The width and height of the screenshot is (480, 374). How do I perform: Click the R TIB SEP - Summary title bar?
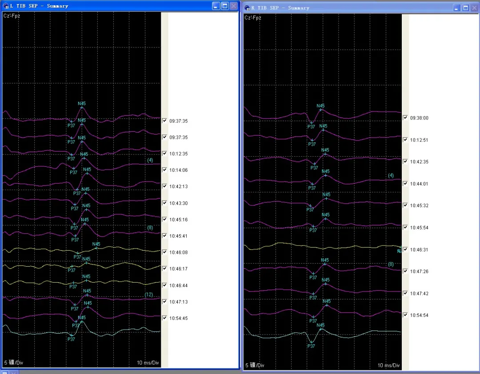[x=356, y=8]
